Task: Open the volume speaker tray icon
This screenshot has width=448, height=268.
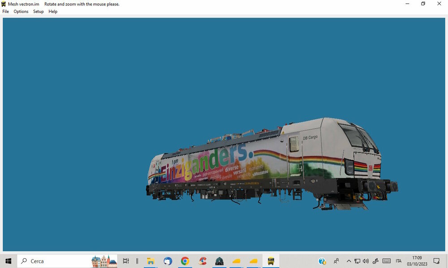Action: 366,261
